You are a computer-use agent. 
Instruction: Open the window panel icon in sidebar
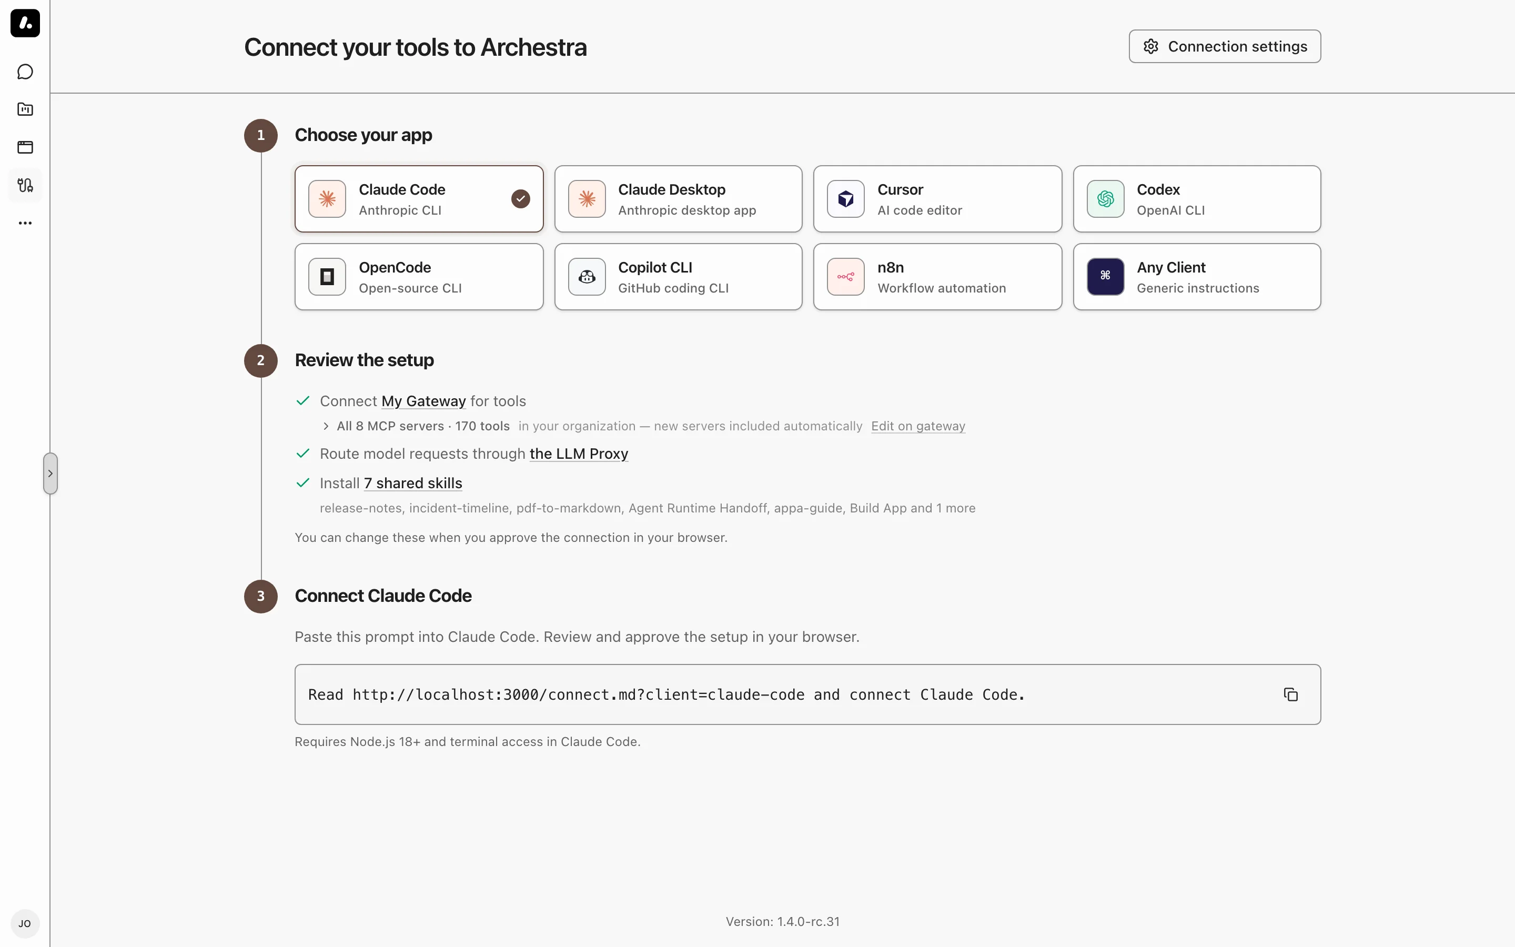pos(25,147)
